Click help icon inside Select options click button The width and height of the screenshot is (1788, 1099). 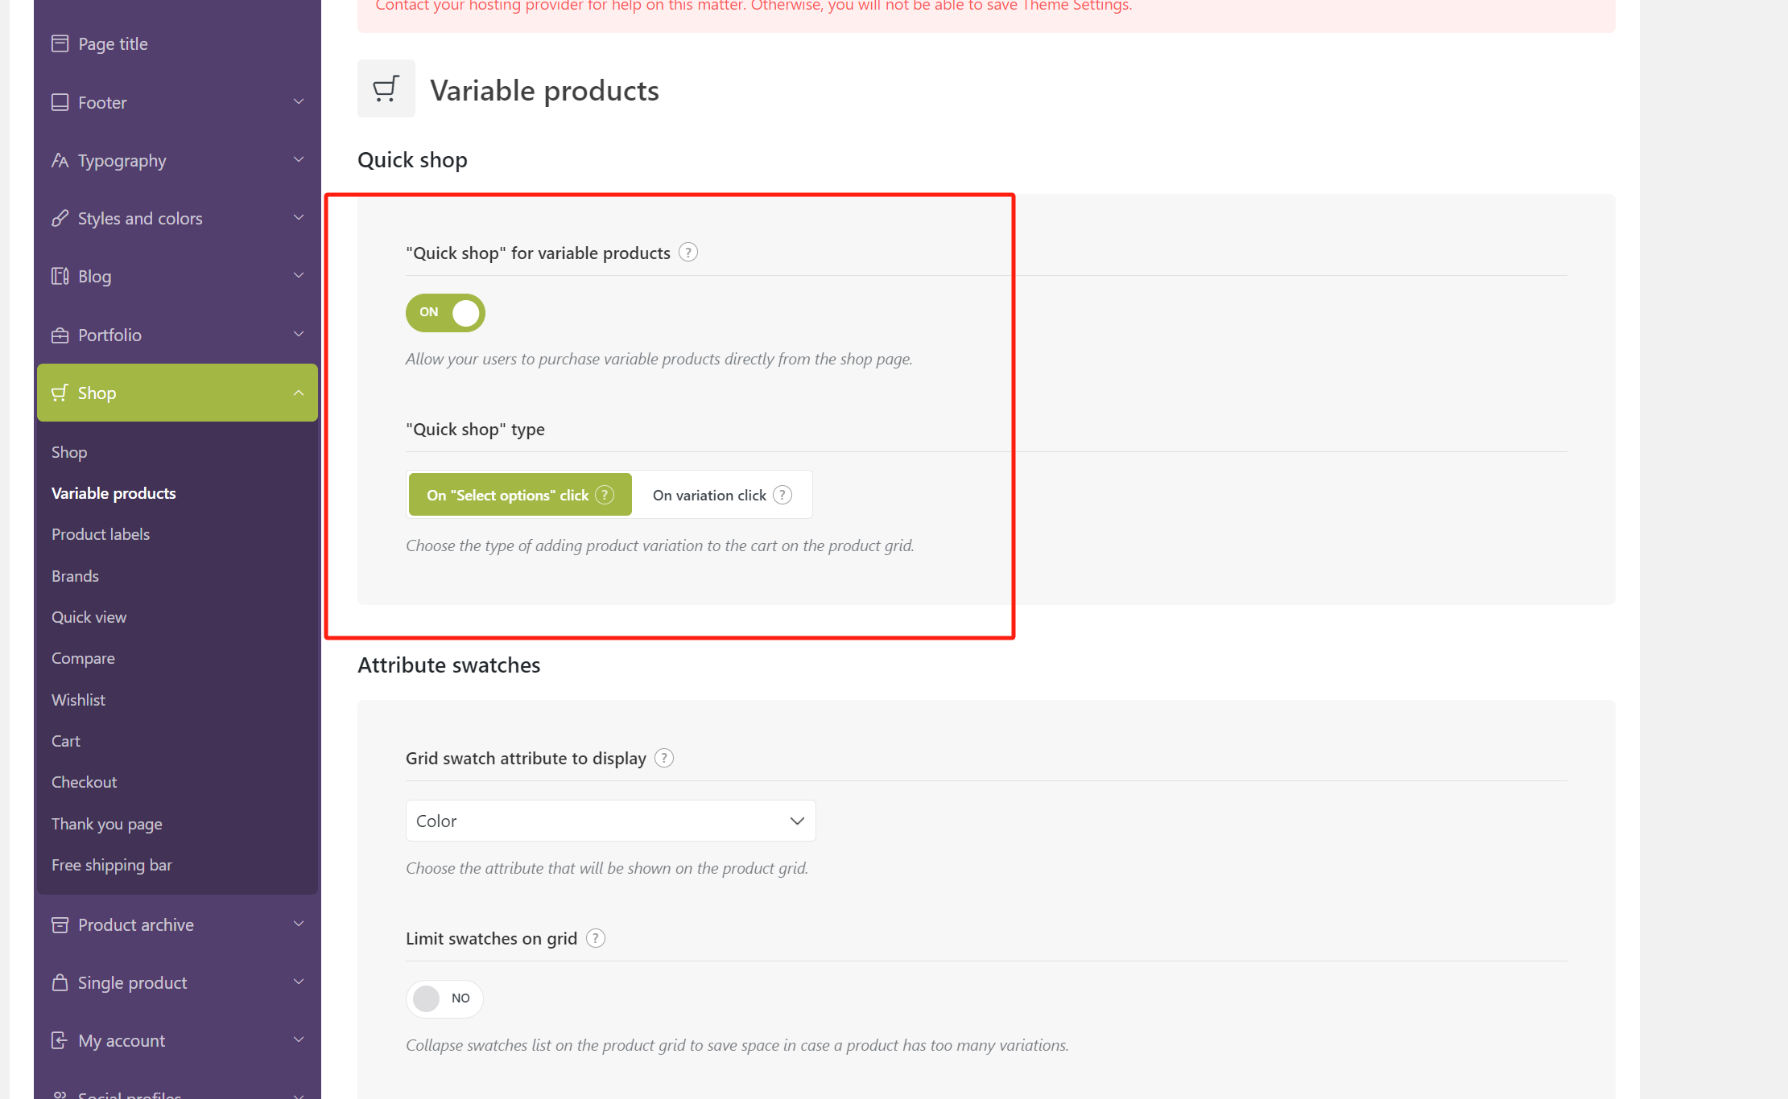click(x=605, y=495)
